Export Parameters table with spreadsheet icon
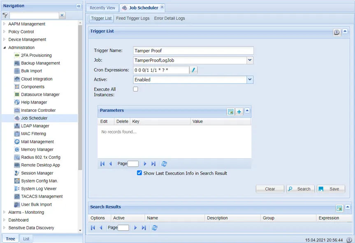 [x=231, y=111]
